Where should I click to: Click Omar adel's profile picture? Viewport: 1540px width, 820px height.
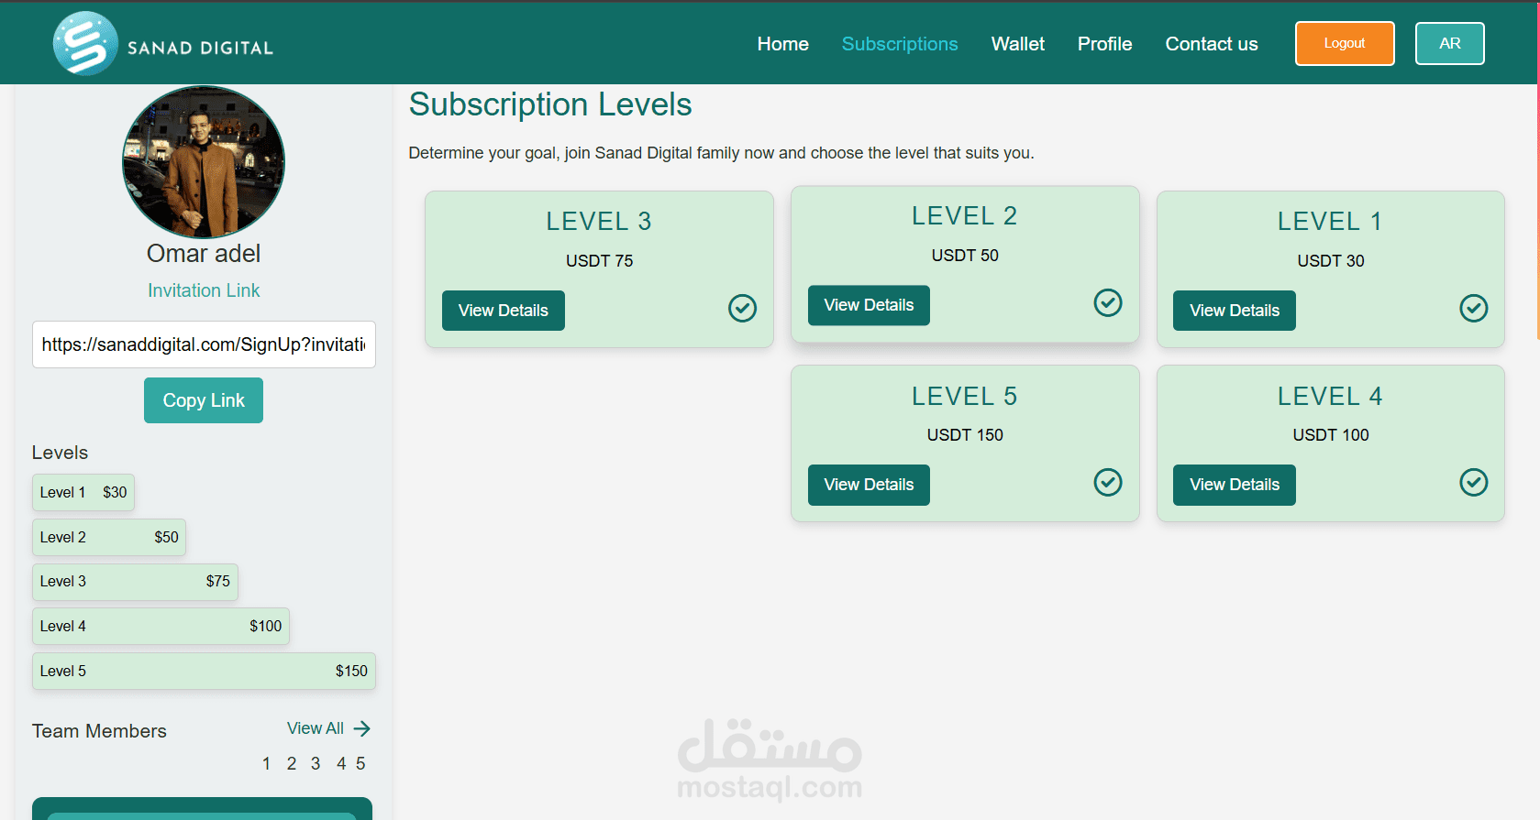tap(204, 162)
